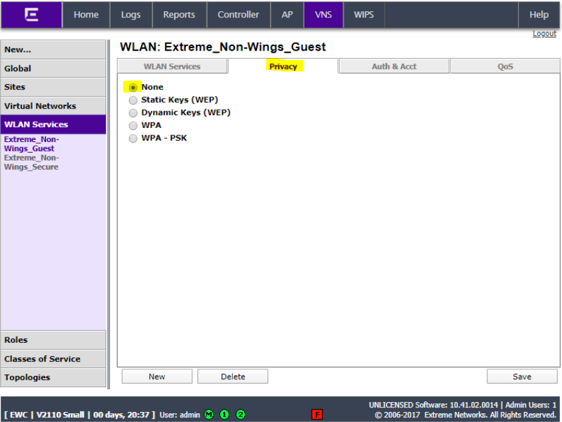Open the Controller menu
562x422 pixels.
tap(238, 15)
